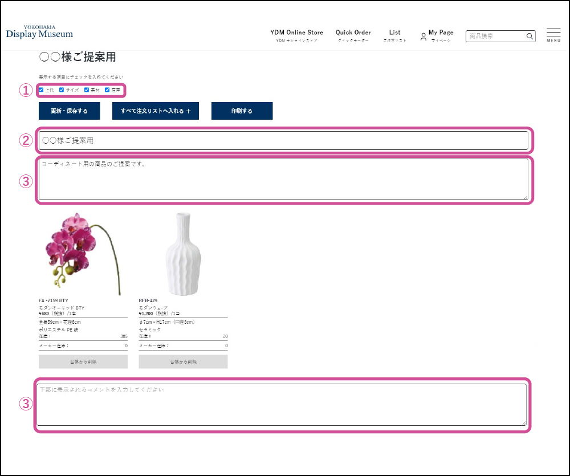Image resolution: width=570 pixels, height=476 pixels.
Task: Go to My Page
Action: coord(441,36)
